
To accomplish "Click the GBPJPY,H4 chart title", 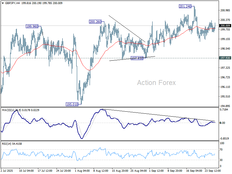I will [11, 3].
